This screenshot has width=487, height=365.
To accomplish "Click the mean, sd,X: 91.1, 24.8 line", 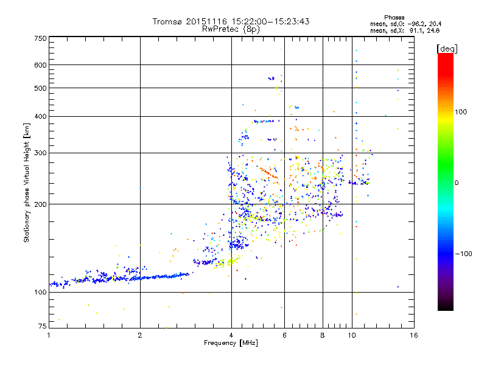I will (405, 30).
